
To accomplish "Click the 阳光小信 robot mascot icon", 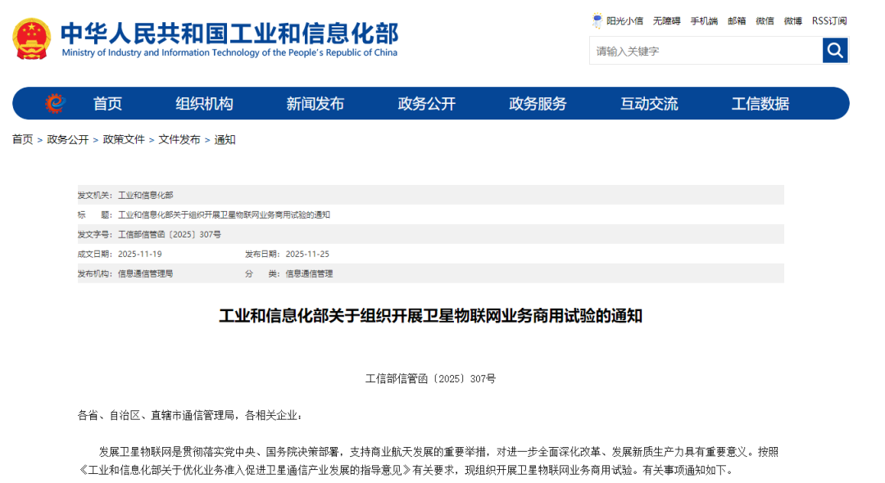I will click(x=597, y=20).
